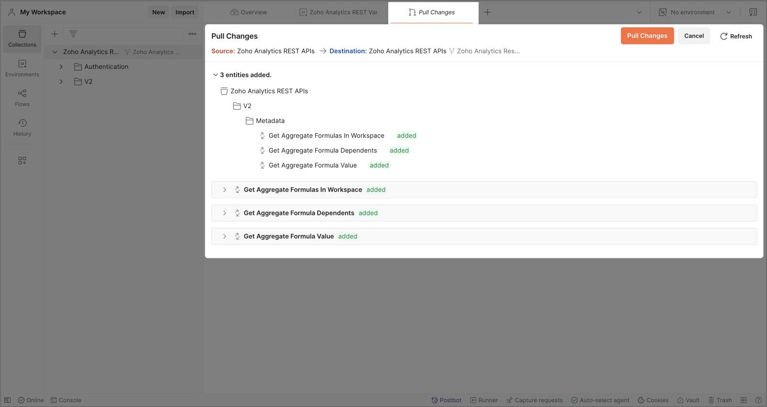Viewport: 767px width, 407px height.
Task: Click the fork label beside the sidebar collection
Action: pyautogui.click(x=153, y=52)
